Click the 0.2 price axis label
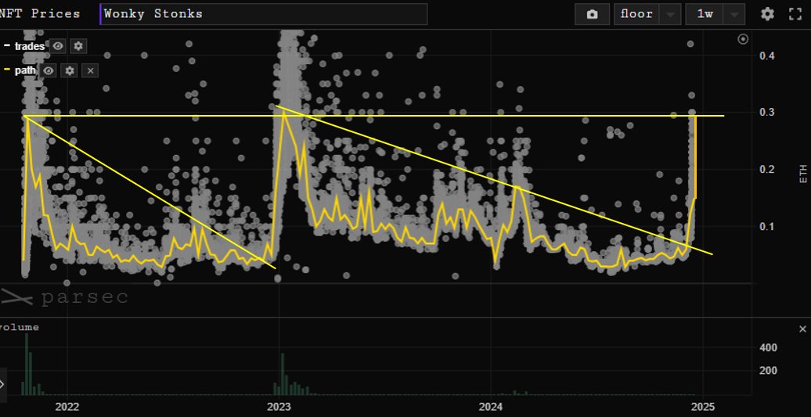 [766, 170]
